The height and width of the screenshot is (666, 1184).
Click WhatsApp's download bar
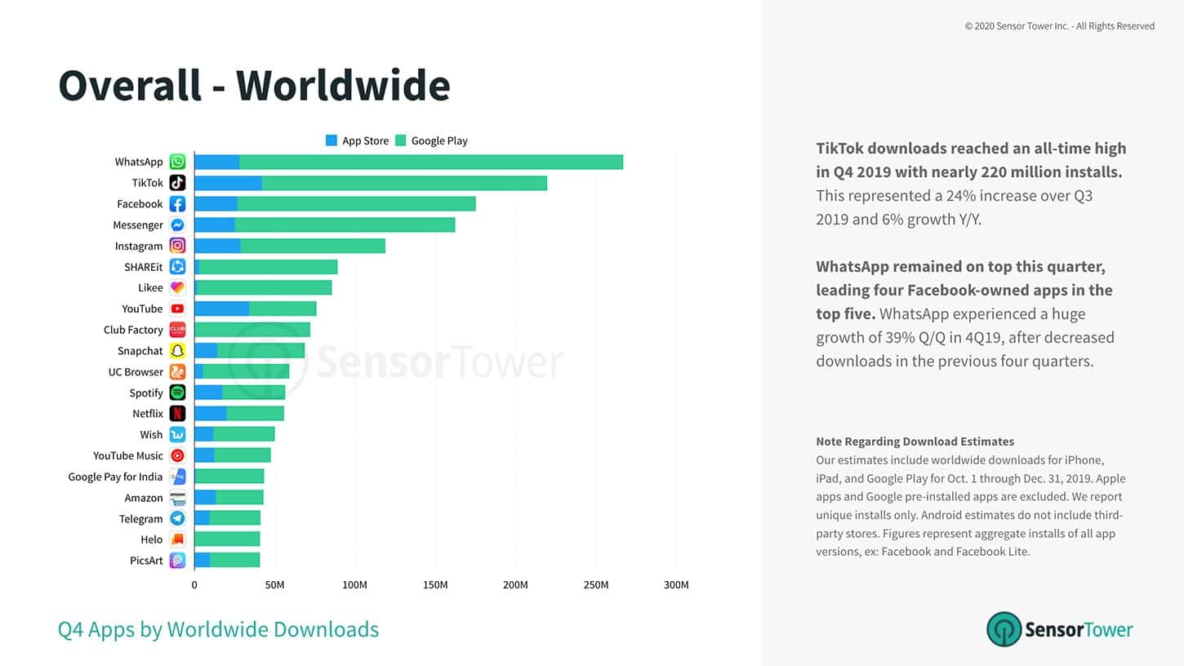pos(408,161)
